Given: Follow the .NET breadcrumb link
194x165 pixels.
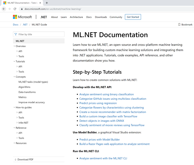Looking at the screenshot, I should pyautogui.click(x=25, y=25).
